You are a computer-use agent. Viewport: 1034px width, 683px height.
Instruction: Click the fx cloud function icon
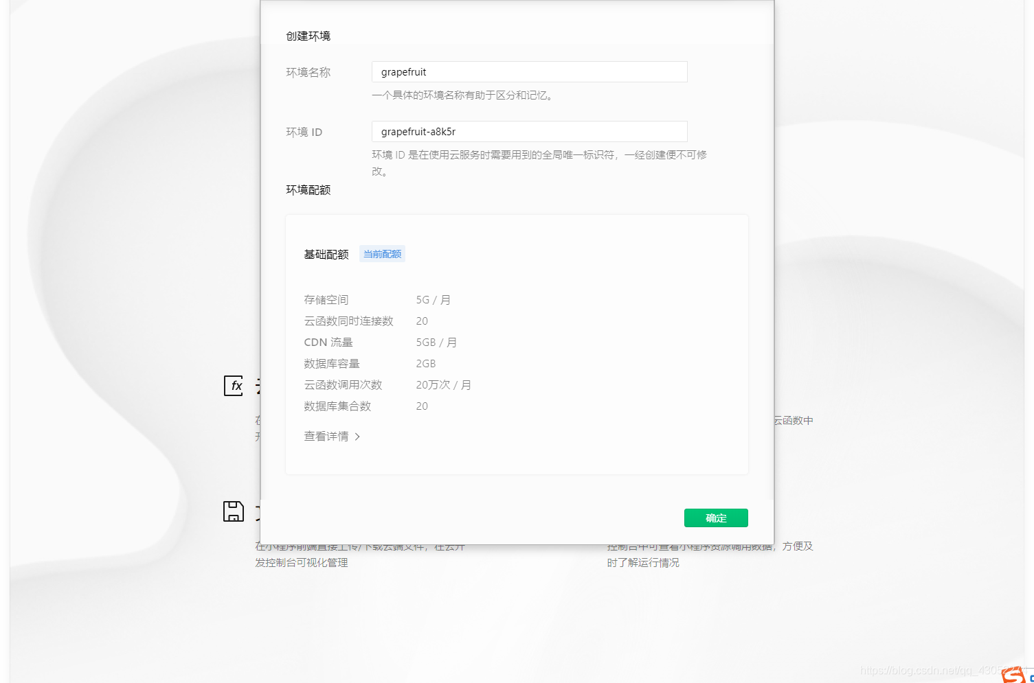pyautogui.click(x=234, y=386)
